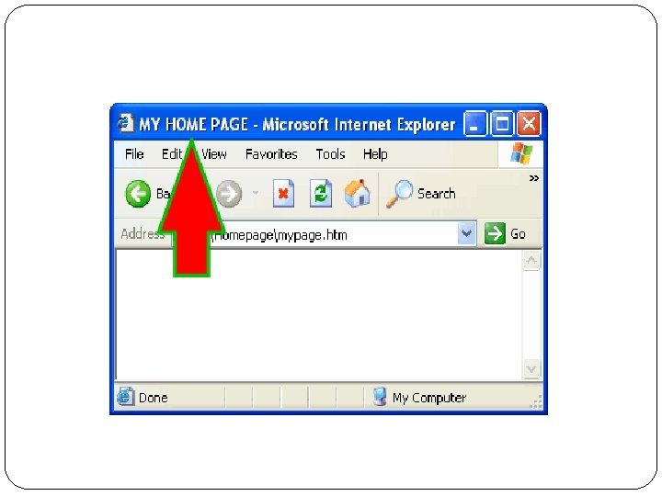Expand toolbar overflow double chevron

click(534, 178)
